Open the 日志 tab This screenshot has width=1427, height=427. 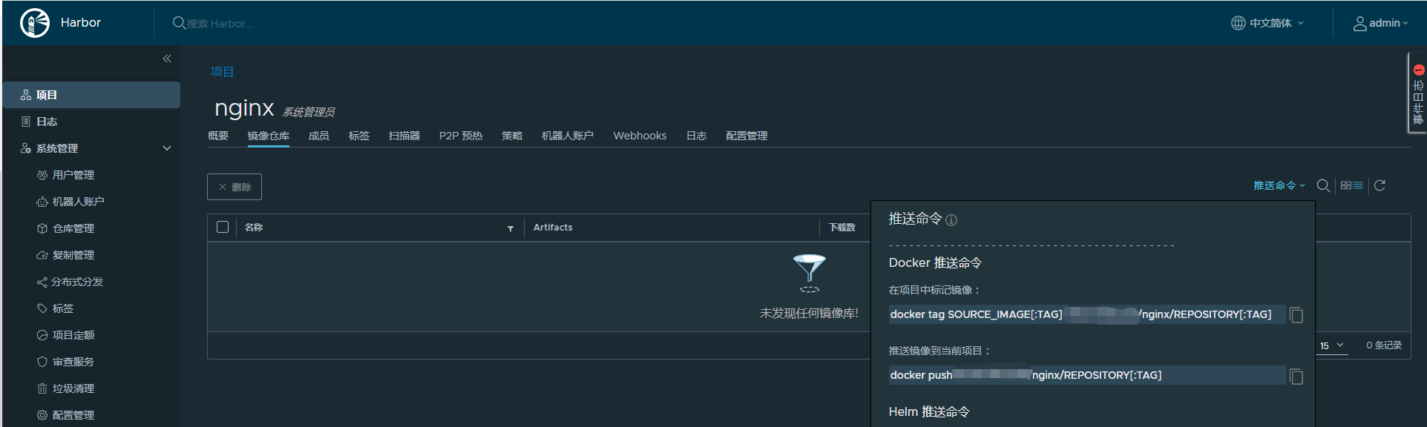pos(696,136)
